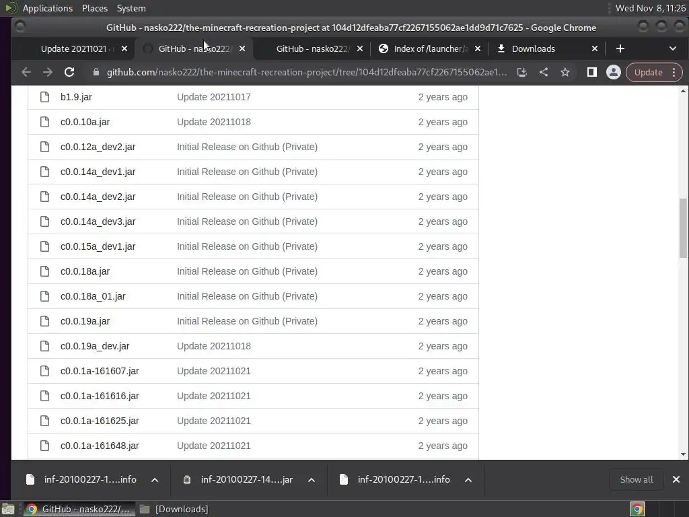Switch to the third GitHub nasko222 tab
Viewport: 689px width, 517px height.
pyautogui.click(x=312, y=48)
